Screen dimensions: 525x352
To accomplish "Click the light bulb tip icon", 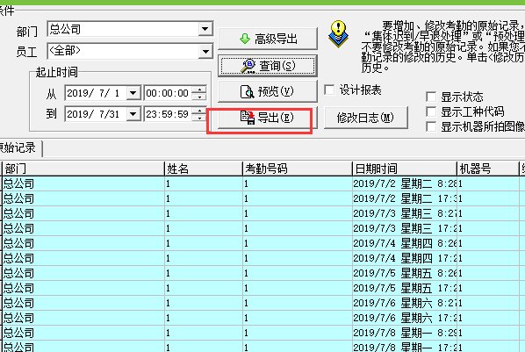I will pyautogui.click(x=338, y=34).
